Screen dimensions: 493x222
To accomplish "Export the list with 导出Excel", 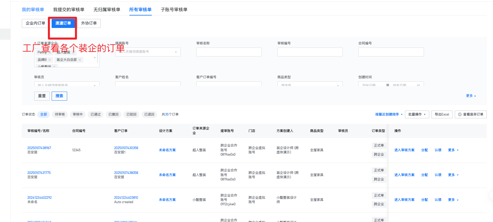I will [442, 115].
